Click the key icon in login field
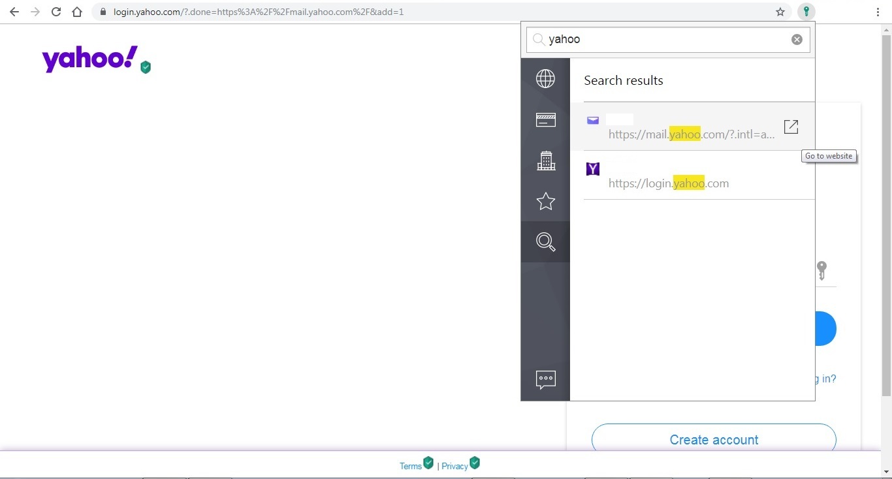The image size is (892, 479). click(821, 270)
